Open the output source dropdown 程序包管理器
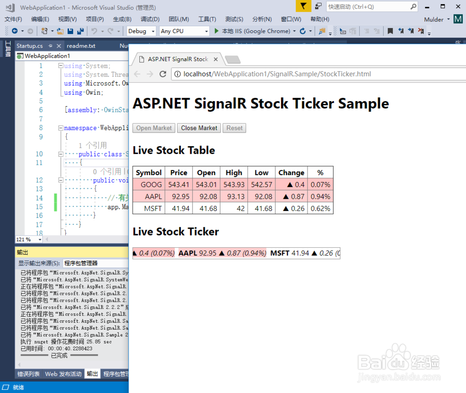The image size is (466, 393). (96, 263)
